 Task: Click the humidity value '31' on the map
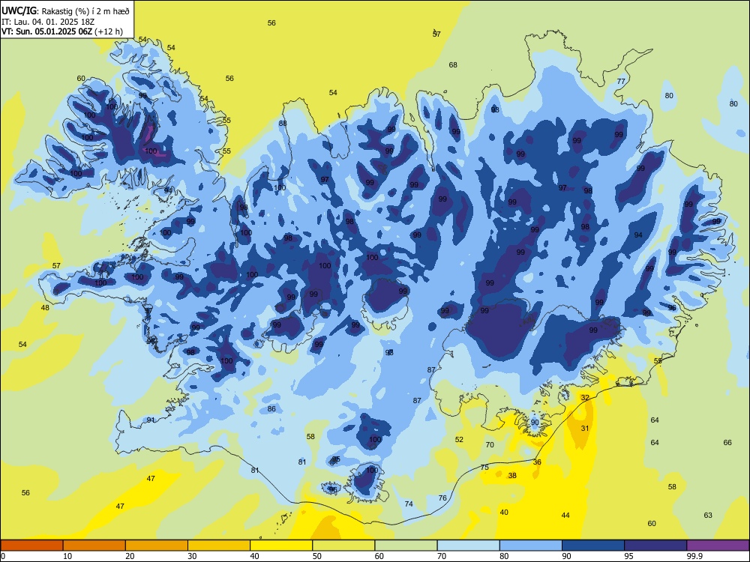[585, 428]
